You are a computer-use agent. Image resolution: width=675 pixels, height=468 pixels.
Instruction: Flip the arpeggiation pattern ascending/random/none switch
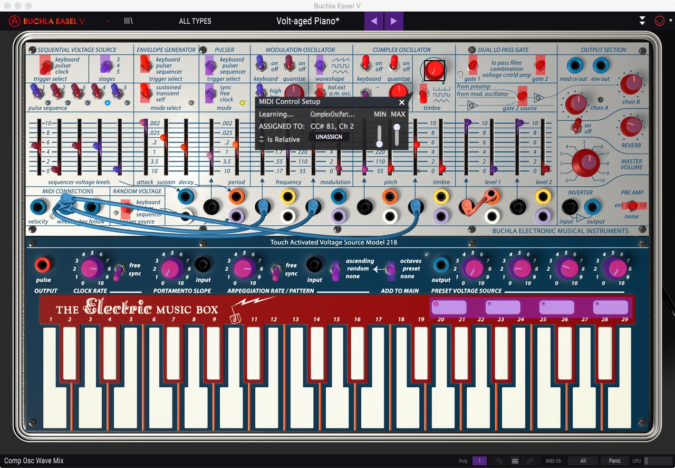click(x=335, y=270)
